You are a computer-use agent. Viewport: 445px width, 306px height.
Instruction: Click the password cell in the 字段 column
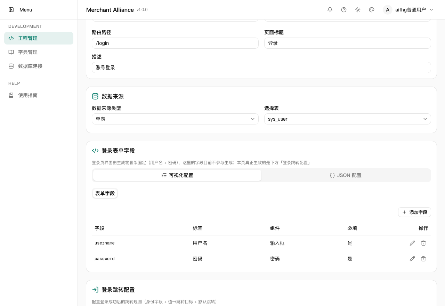(105, 259)
